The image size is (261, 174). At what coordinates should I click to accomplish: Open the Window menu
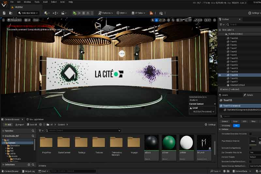[27, 2]
